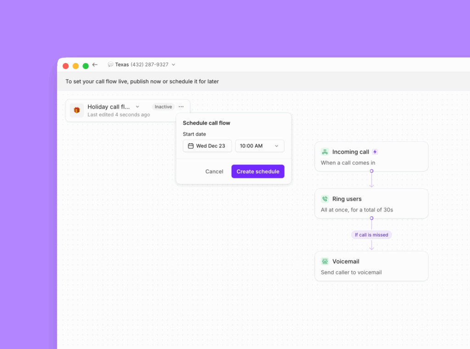Viewport: 470px width, 349px height.
Task: Expand the Holiday call flow name dropdown
Action: click(x=137, y=106)
